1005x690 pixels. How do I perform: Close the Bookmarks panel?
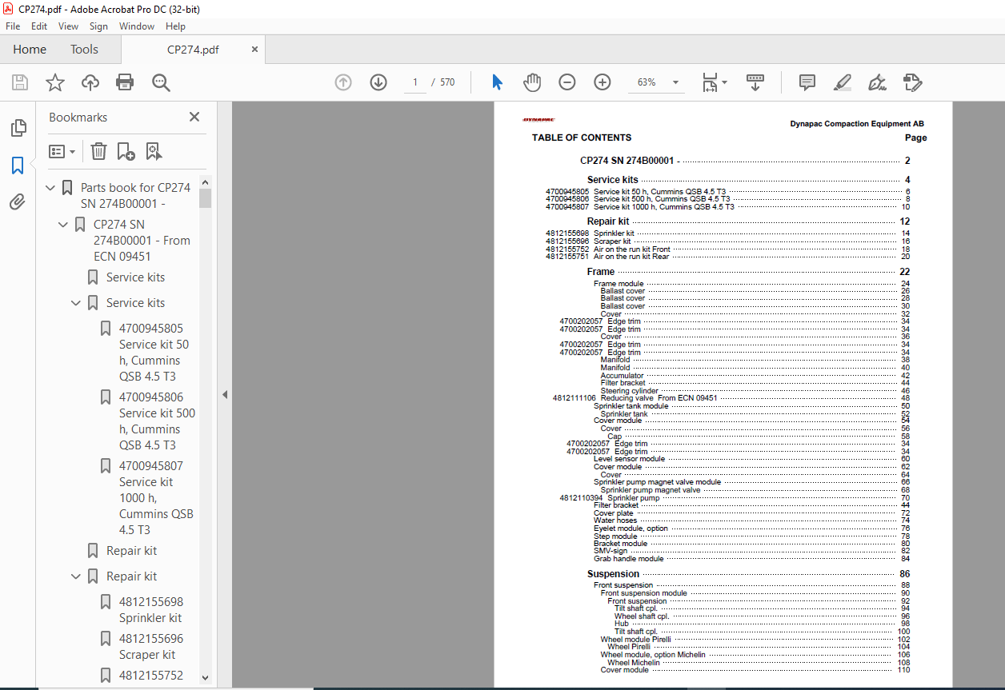(194, 117)
